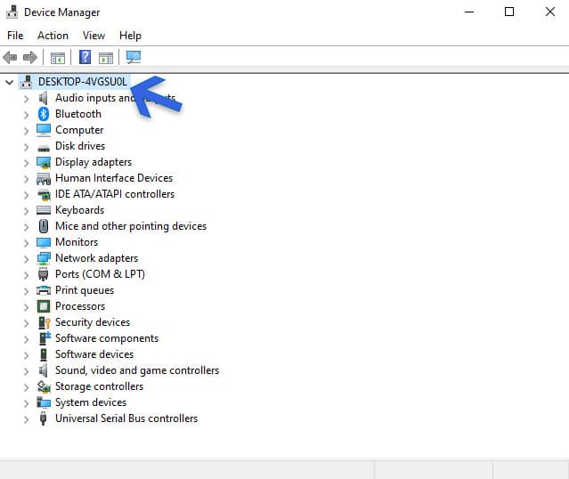
Task: Click Show/Hide Console Tree toolbar icon
Action: [x=57, y=58]
